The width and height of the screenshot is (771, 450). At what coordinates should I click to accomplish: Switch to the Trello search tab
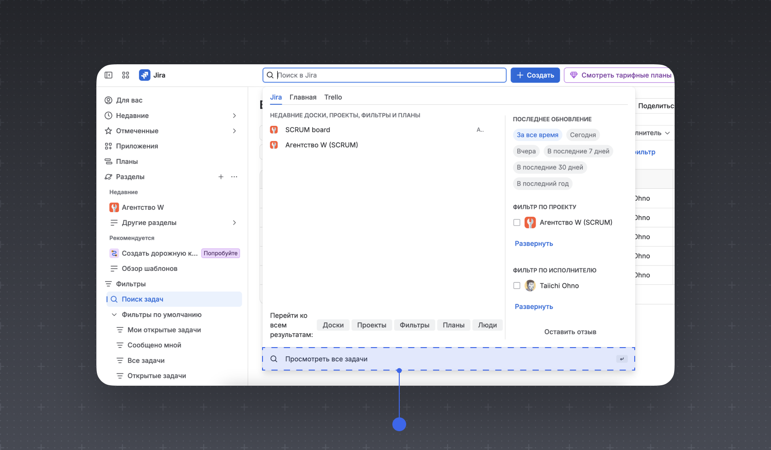point(333,97)
